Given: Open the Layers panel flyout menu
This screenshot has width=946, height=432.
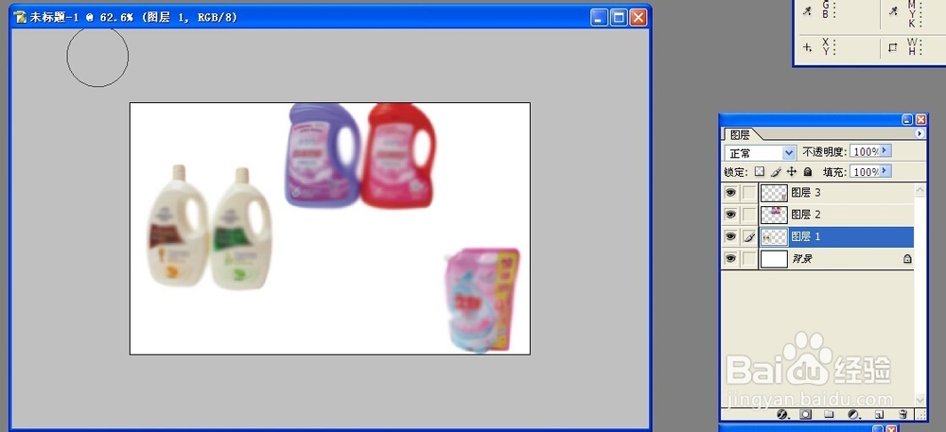Looking at the screenshot, I should (920, 133).
